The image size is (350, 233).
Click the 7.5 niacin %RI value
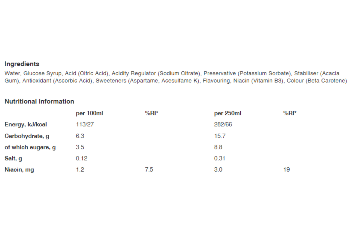[x=149, y=170]
